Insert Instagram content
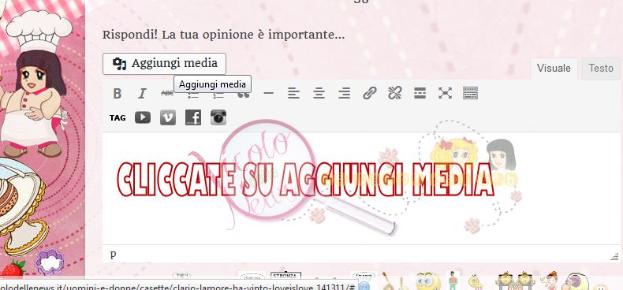The height and width of the screenshot is (290, 623). [x=218, y=117]
